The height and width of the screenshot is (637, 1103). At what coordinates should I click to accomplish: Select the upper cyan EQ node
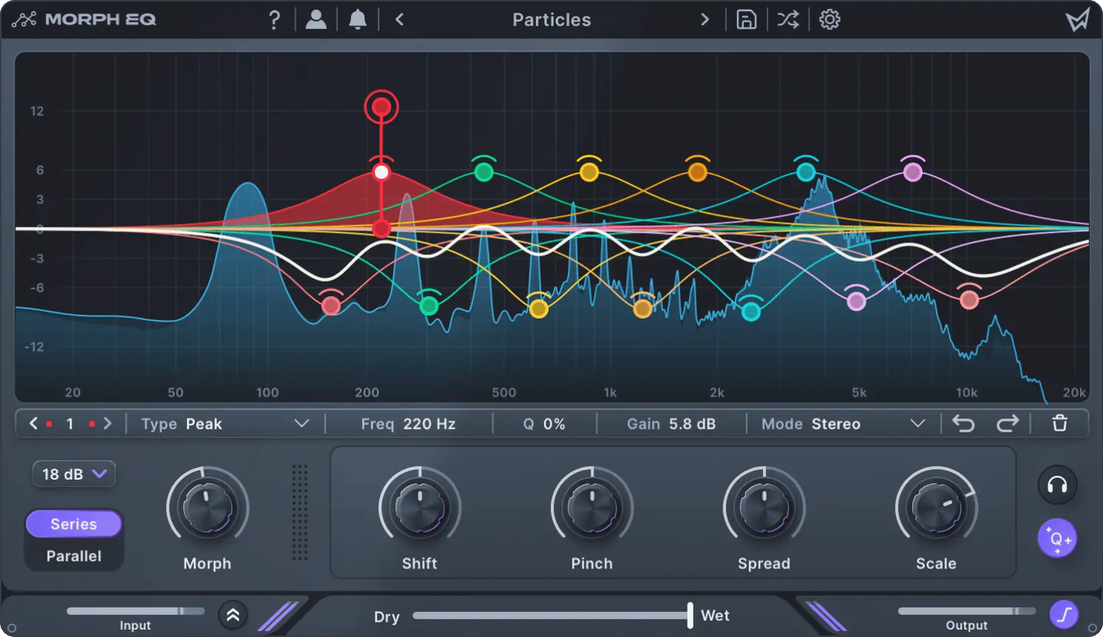(x=806, y=172)
